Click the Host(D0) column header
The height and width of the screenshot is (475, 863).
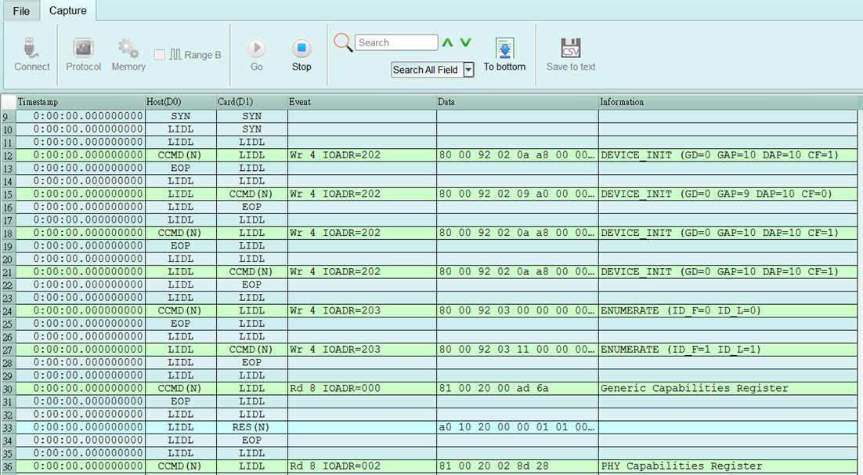point(181,102)
